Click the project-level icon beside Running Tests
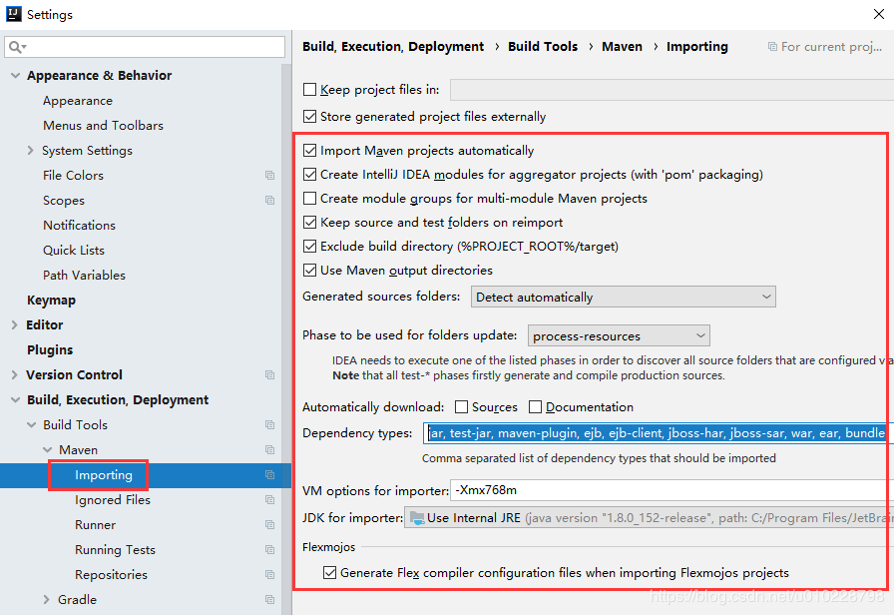Screen dimensions: 894x615 click(269, 550)
